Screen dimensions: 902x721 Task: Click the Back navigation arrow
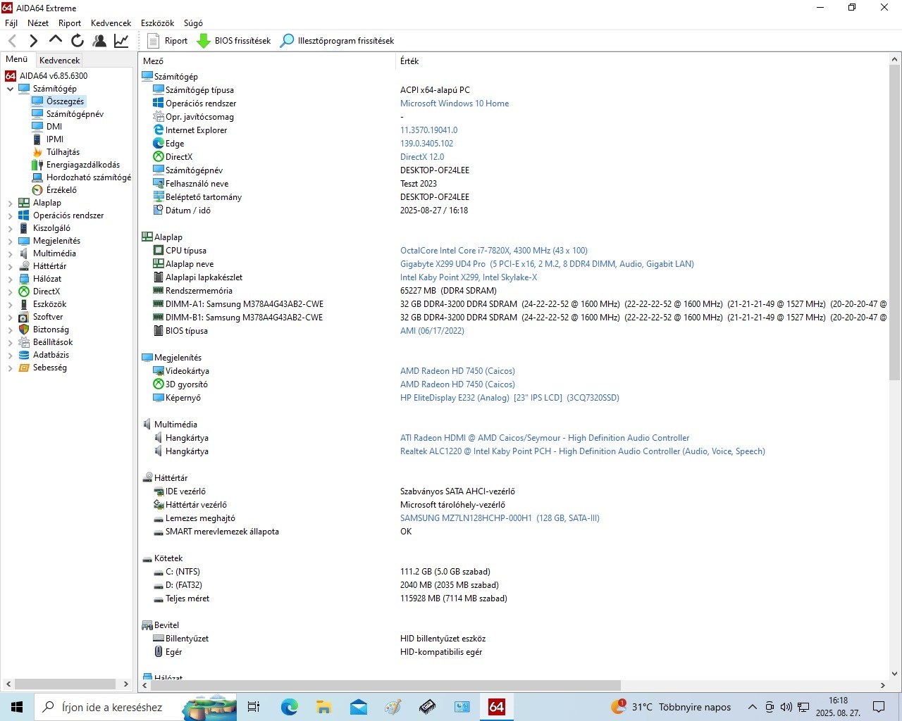click(x=12, y=41)
